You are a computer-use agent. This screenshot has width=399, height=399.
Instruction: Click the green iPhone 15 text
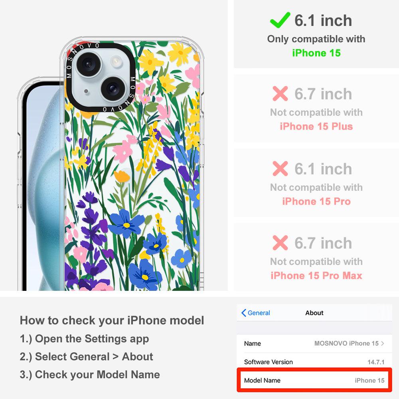click(x=316, y=53)
